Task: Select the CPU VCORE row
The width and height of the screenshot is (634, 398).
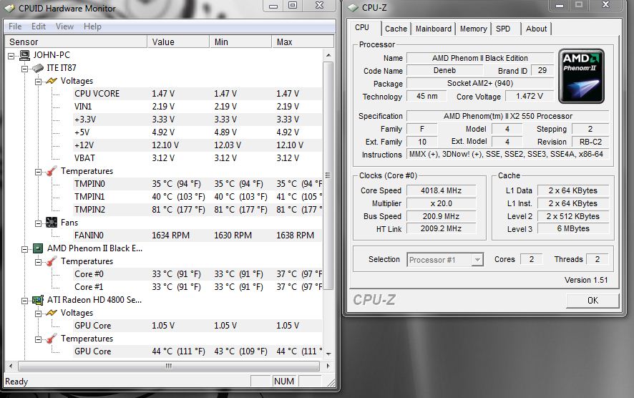Action: tap(197, 94)
